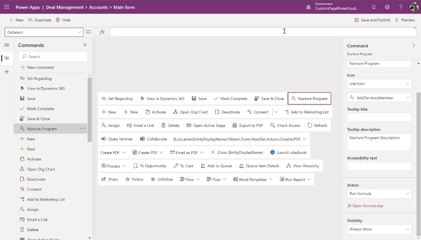
Task: Select Deactivate in the Commands list
Action: point(36,179)
